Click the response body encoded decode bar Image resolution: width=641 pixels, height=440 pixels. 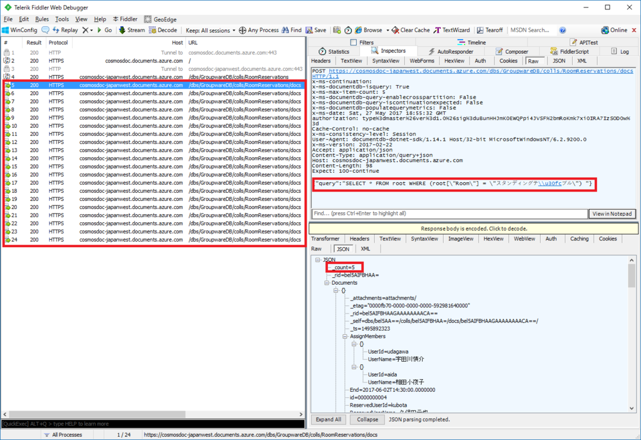point(473,228)
